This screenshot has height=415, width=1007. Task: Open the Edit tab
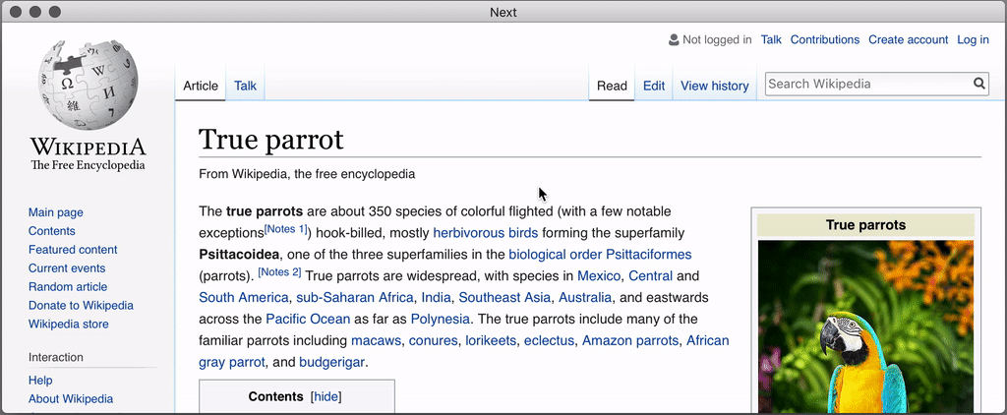[654, 87]
